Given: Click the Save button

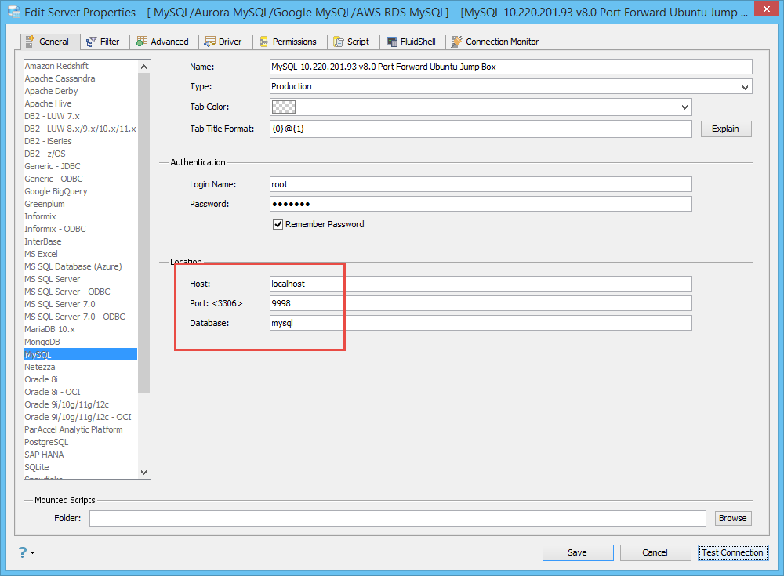Looking at the screenshot, I should click(577, 552).
